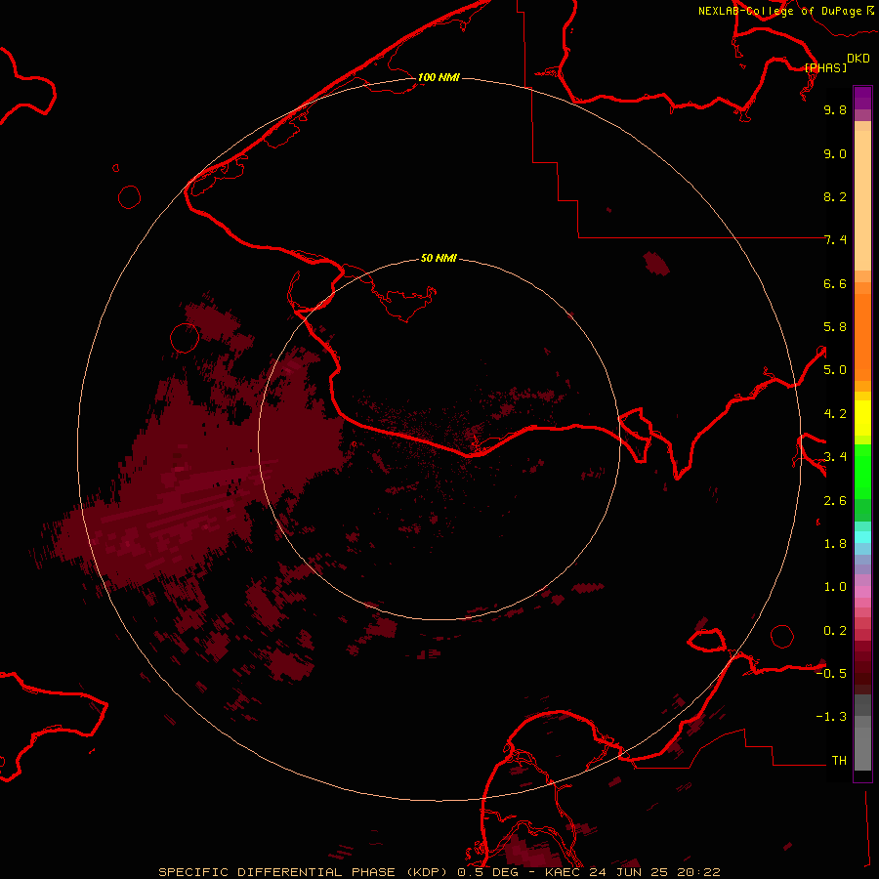
Task: Click the 9.8 scale value
Action: click(x=835, y=109)
